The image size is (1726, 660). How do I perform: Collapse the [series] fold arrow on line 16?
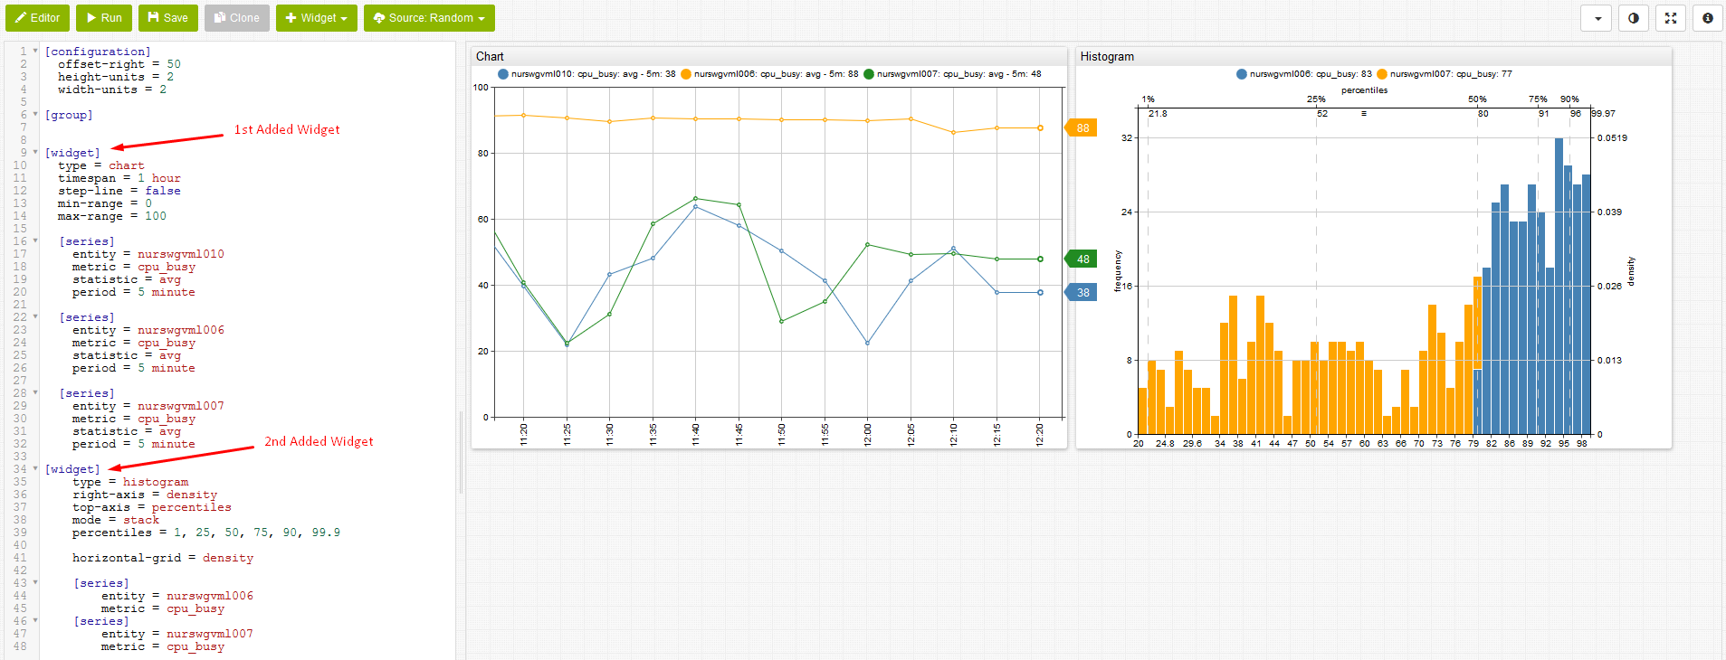pyautogui.click(x=35, y=241)
